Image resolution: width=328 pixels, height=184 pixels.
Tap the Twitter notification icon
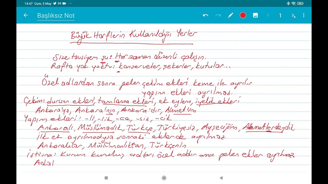pos(55,4)
